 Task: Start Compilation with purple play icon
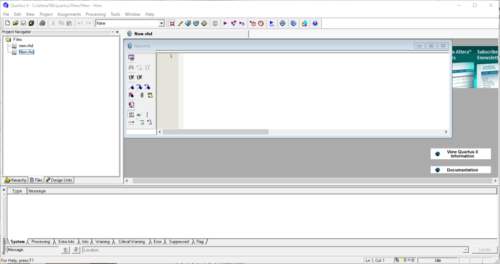(225, 23)
